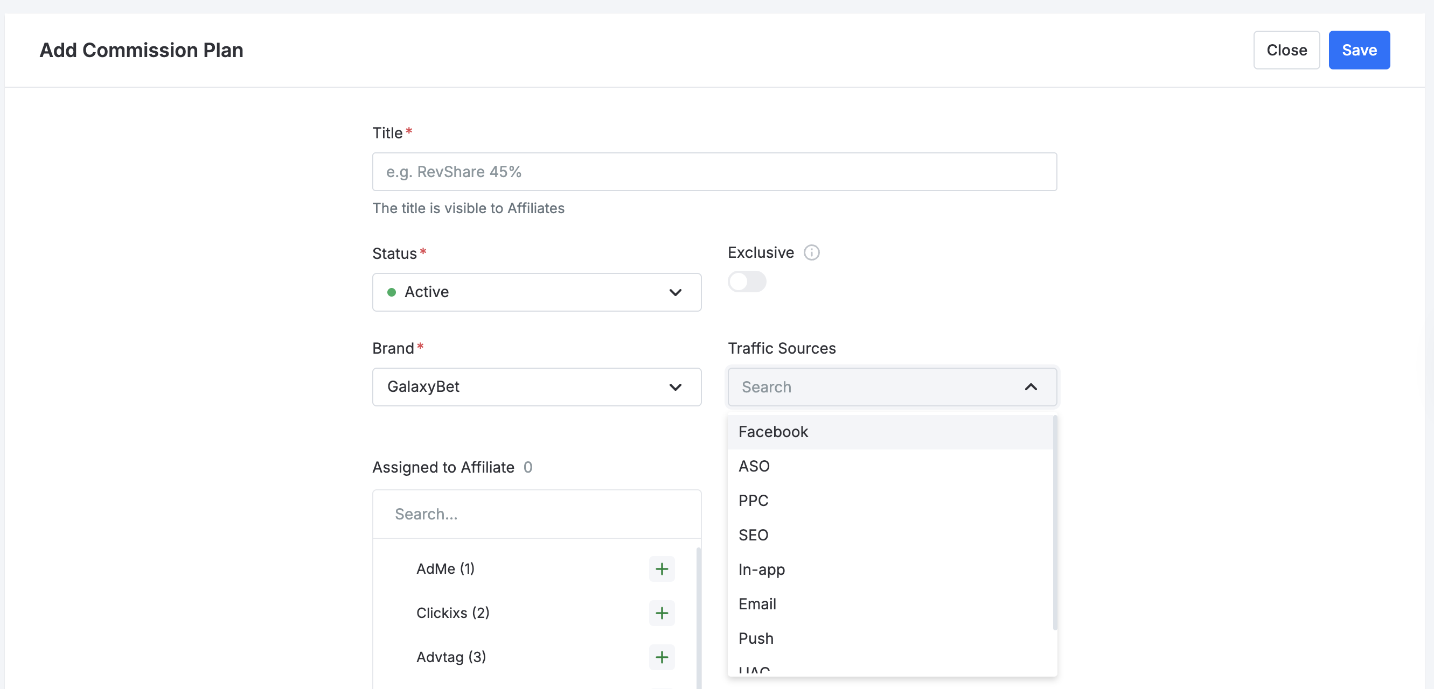This screenshot has height=689, width=1434.
Task: Select ASO traffic source option
Action: [x=889, y=466]
